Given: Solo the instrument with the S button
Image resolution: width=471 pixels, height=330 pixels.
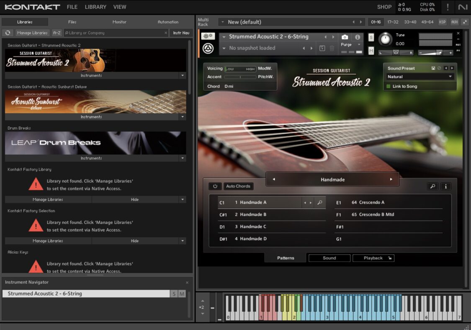Looking at the screenshot, I should 371,37.
